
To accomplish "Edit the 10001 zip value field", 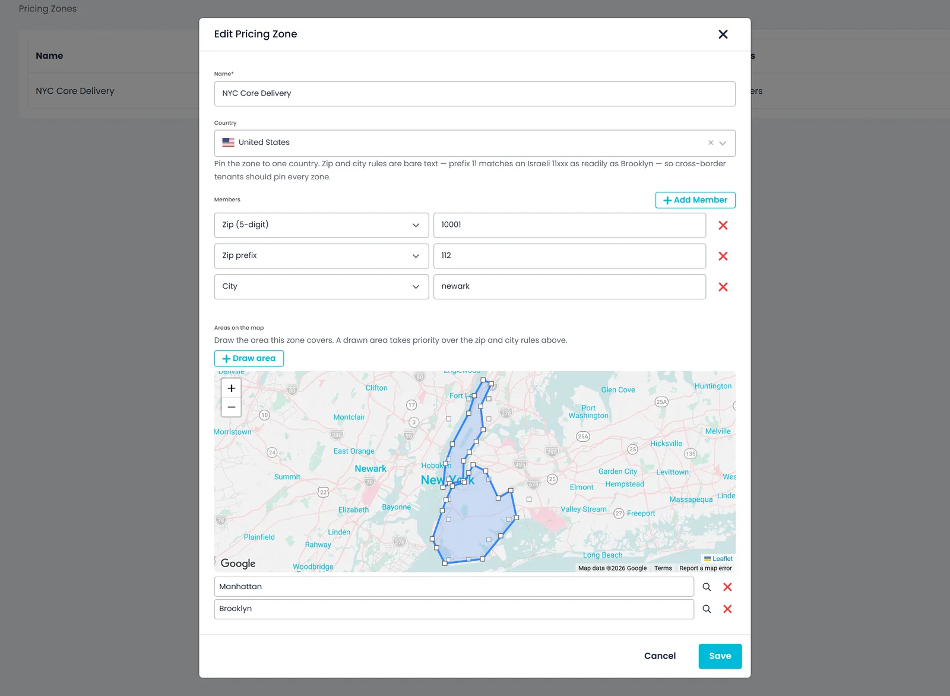I will coord(569,225).
